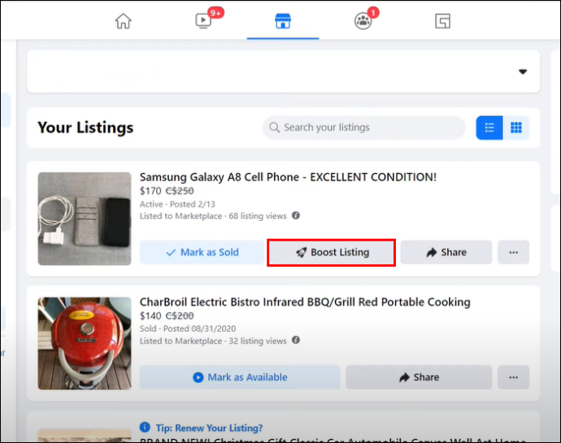This screenshot has height=443, width=561.
Task: Switch to list view of listings
Action: pos(489,128)
